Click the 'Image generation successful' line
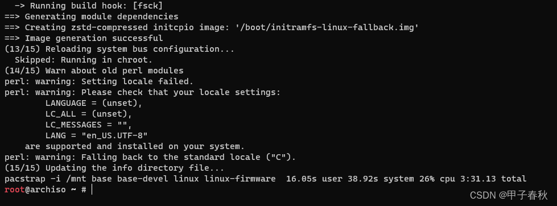Image resolution: width=557 pixels, height=206 pixels. pyautogui.click(x=84, y=38)
